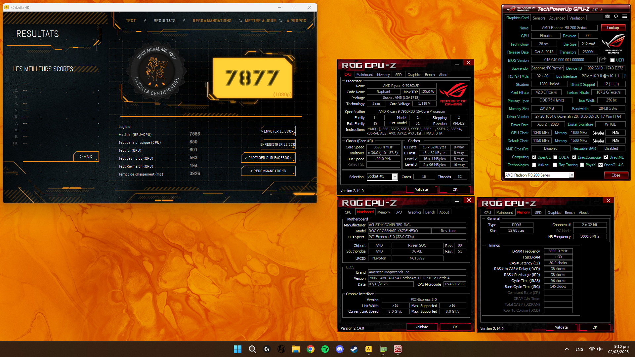Click the > RECOMMANDATIONS button below Facebook
Image resolution: width=635 pixels, height=357 pixels.
pos(268,171)
